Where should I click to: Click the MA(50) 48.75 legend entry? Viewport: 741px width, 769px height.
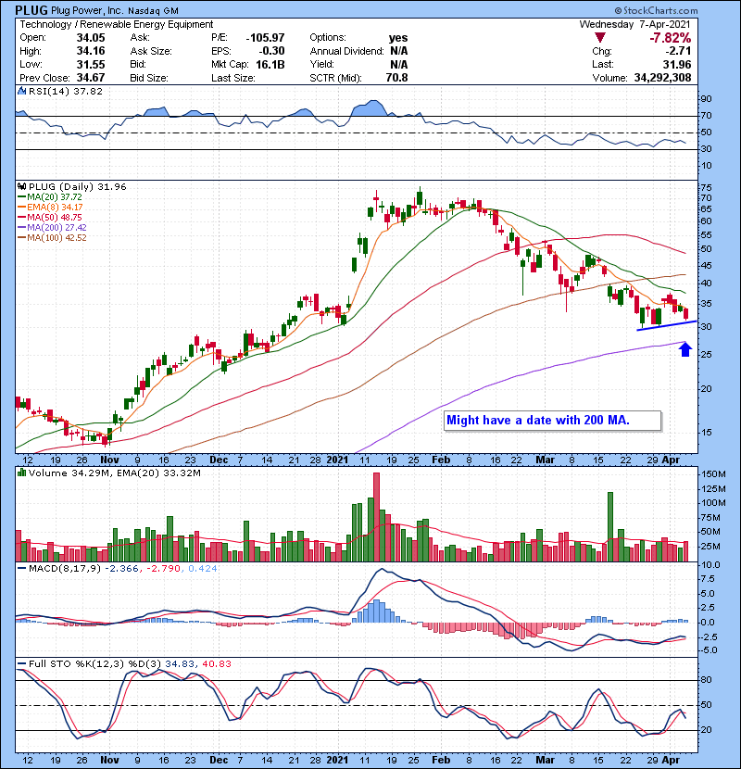[49, 218]
